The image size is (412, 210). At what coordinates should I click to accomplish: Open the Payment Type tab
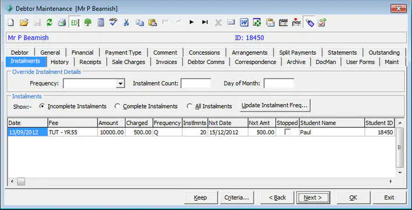coord(123,52)
